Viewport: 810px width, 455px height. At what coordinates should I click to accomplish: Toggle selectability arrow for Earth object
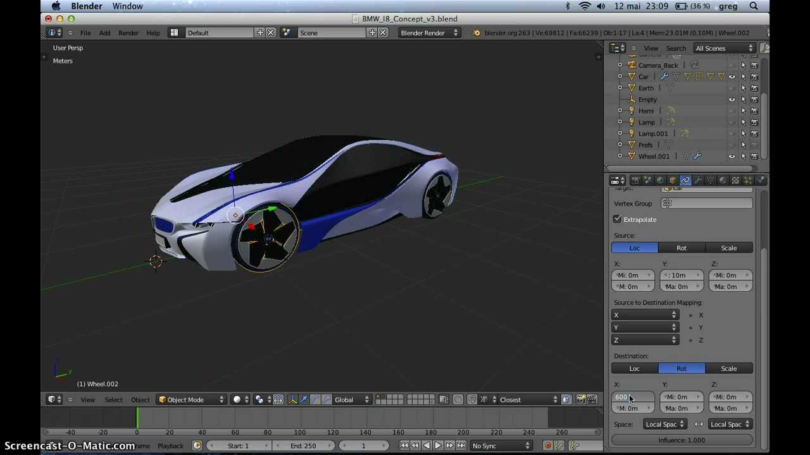click(x=744, y=88)
